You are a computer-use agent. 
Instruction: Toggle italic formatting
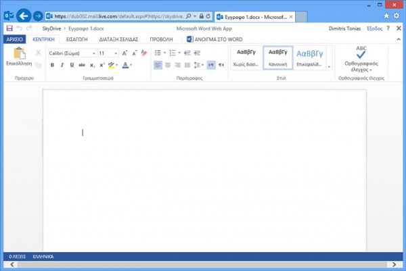tap(62, 65)
